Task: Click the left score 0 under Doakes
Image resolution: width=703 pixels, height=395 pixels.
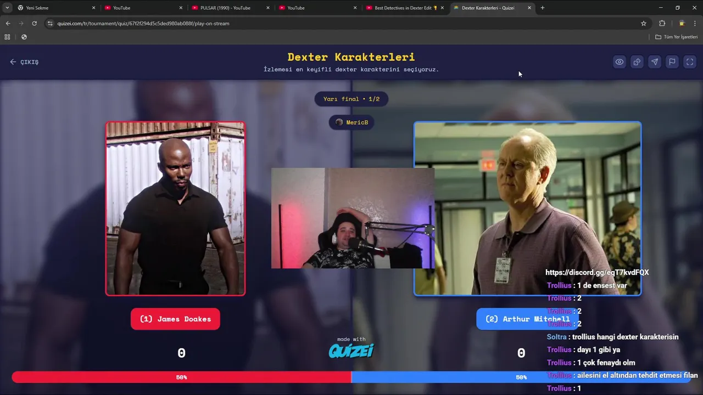Action: pos(181,354)
